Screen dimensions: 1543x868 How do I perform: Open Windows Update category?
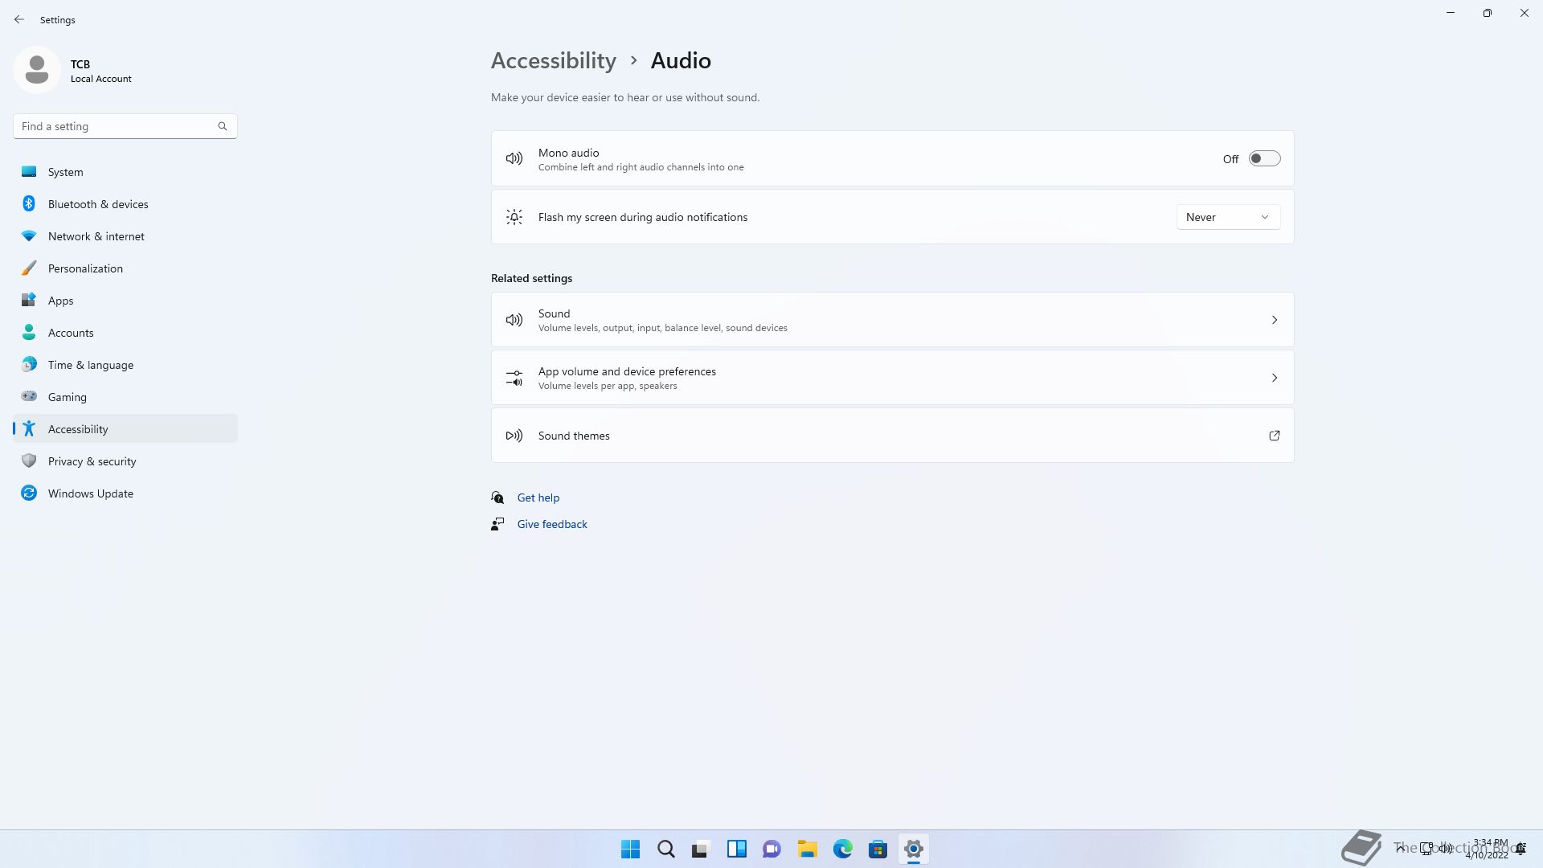[x=125, y=493]
